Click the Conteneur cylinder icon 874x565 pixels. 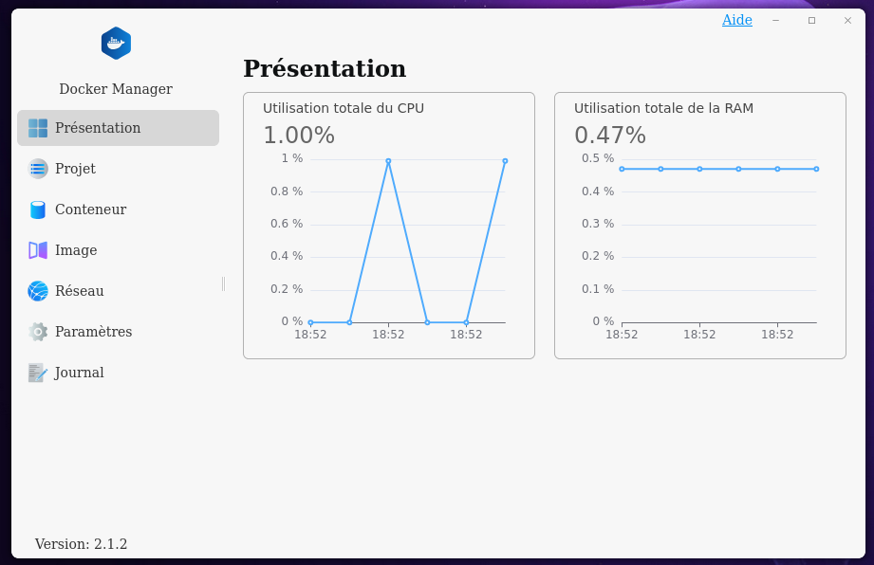click(x=38, y=210)
